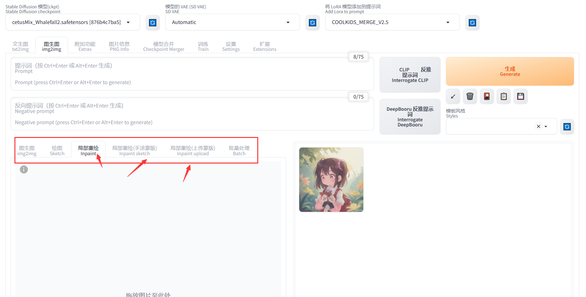Open the Batch sub-tab
The width and height of the screenshot is (586, 297).
239,151
